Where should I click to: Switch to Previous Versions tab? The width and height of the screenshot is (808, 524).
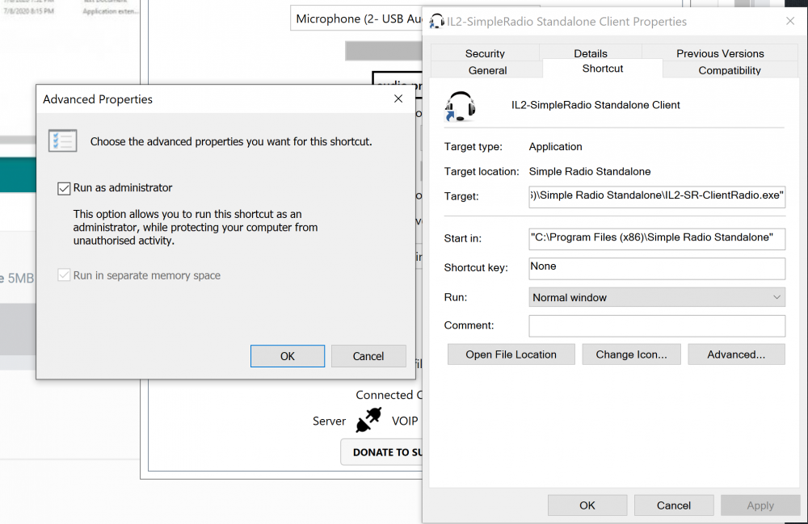point(720,53)
